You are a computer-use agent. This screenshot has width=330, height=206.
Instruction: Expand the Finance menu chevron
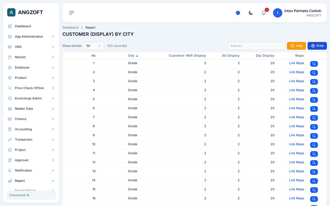coord(53,119)
